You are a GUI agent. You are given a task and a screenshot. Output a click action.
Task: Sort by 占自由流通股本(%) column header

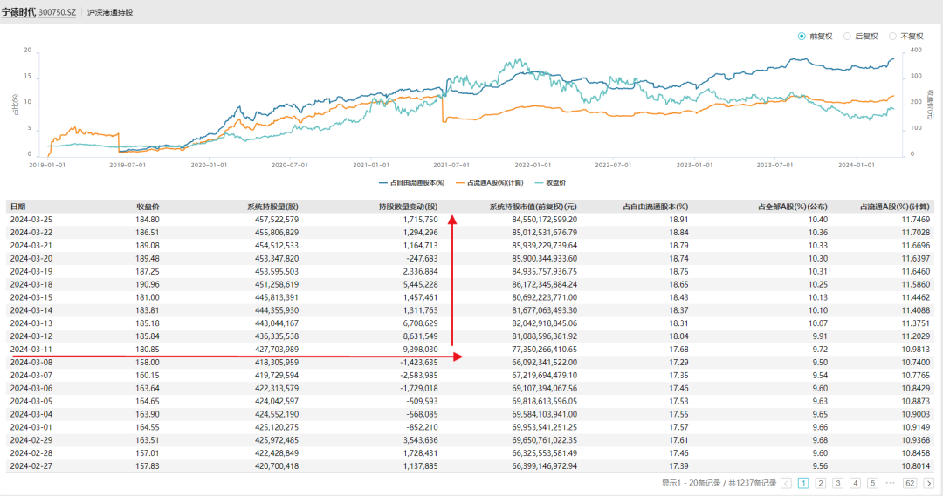[x=656, y=207]
